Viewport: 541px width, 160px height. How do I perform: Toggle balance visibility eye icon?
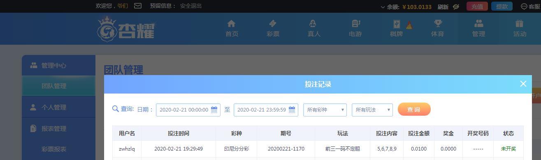point(455,7)
